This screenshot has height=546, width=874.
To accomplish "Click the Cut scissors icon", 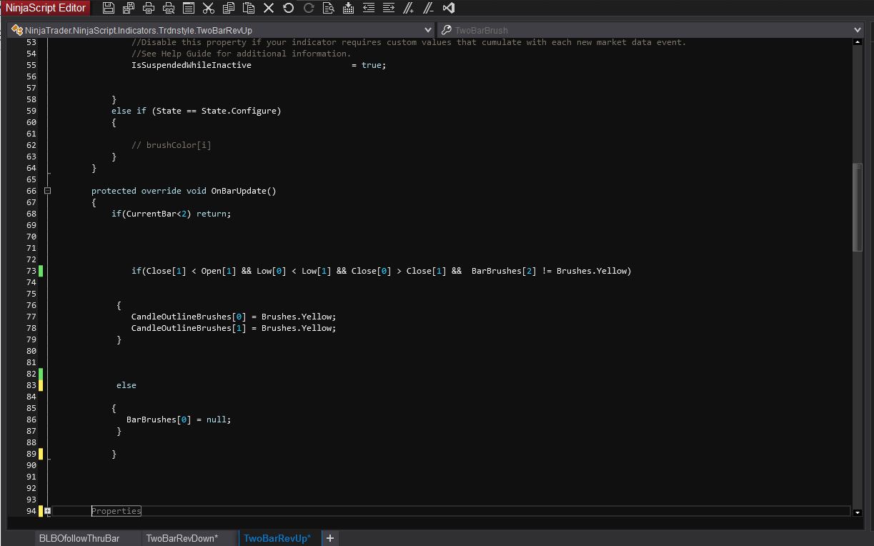I will tap(209, 8).
